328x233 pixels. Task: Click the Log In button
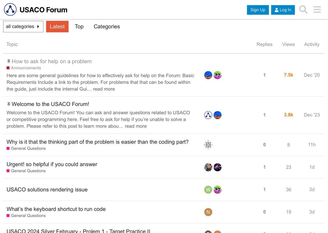pyautogui.click(x=283, y=10)
